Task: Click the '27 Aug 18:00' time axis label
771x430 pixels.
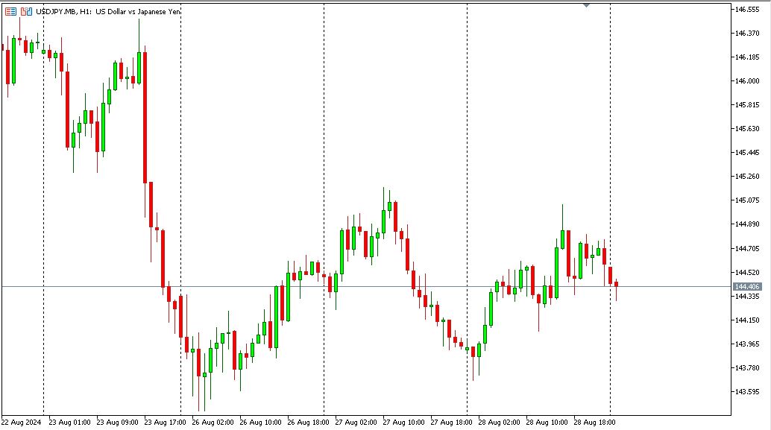Action: tap(451, 422)
